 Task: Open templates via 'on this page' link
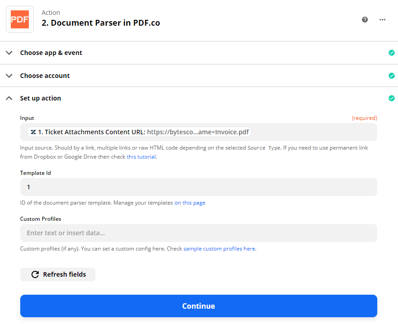tap(190, 202)
